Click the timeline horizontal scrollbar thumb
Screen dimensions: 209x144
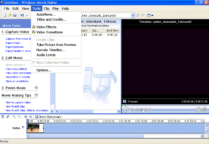[x=87, y=136]
